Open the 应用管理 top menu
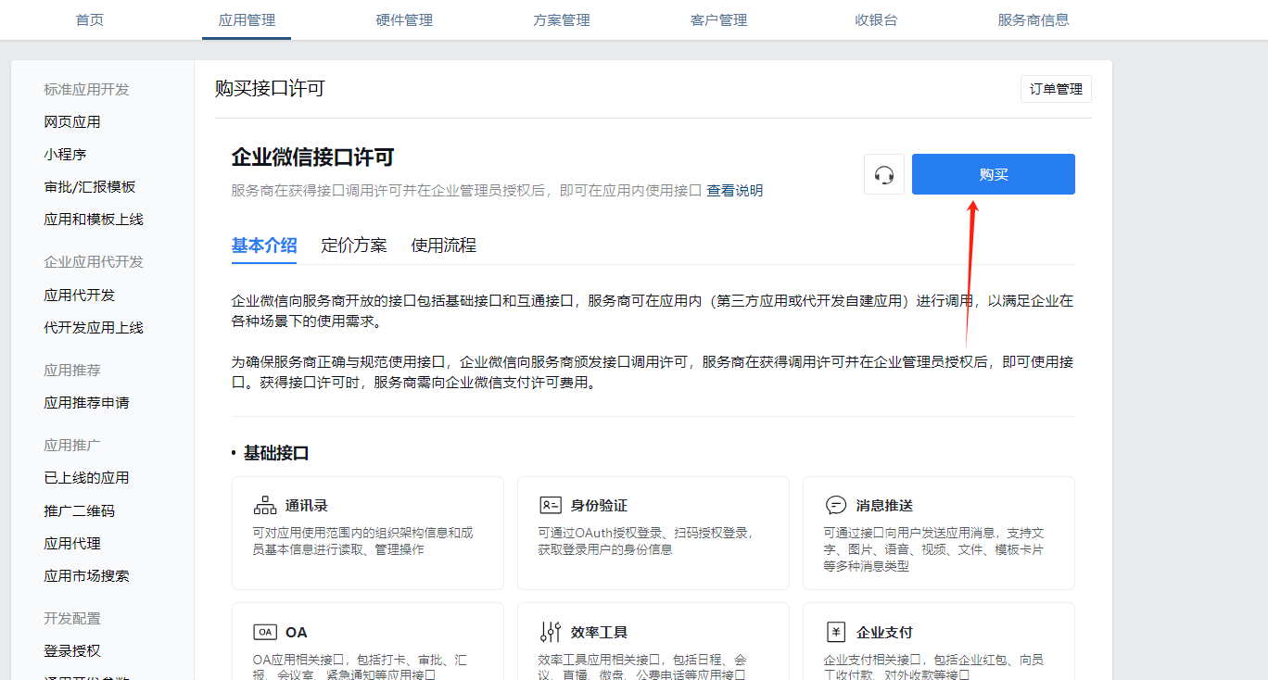1268x680 pixels. click(x=247, y=19)
